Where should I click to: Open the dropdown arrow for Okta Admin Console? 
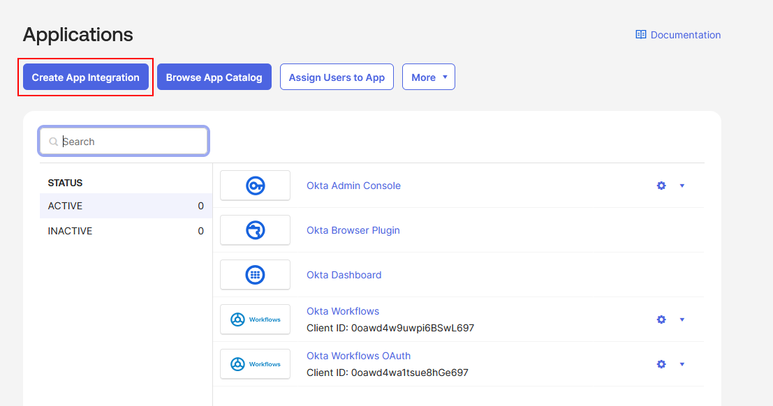pos(682,186)
